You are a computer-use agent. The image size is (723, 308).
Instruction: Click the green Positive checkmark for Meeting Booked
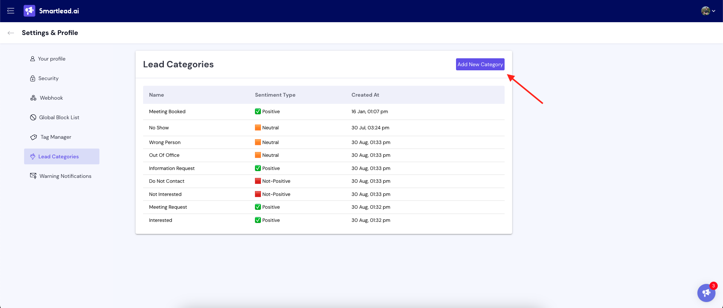(x=258, y=111)
